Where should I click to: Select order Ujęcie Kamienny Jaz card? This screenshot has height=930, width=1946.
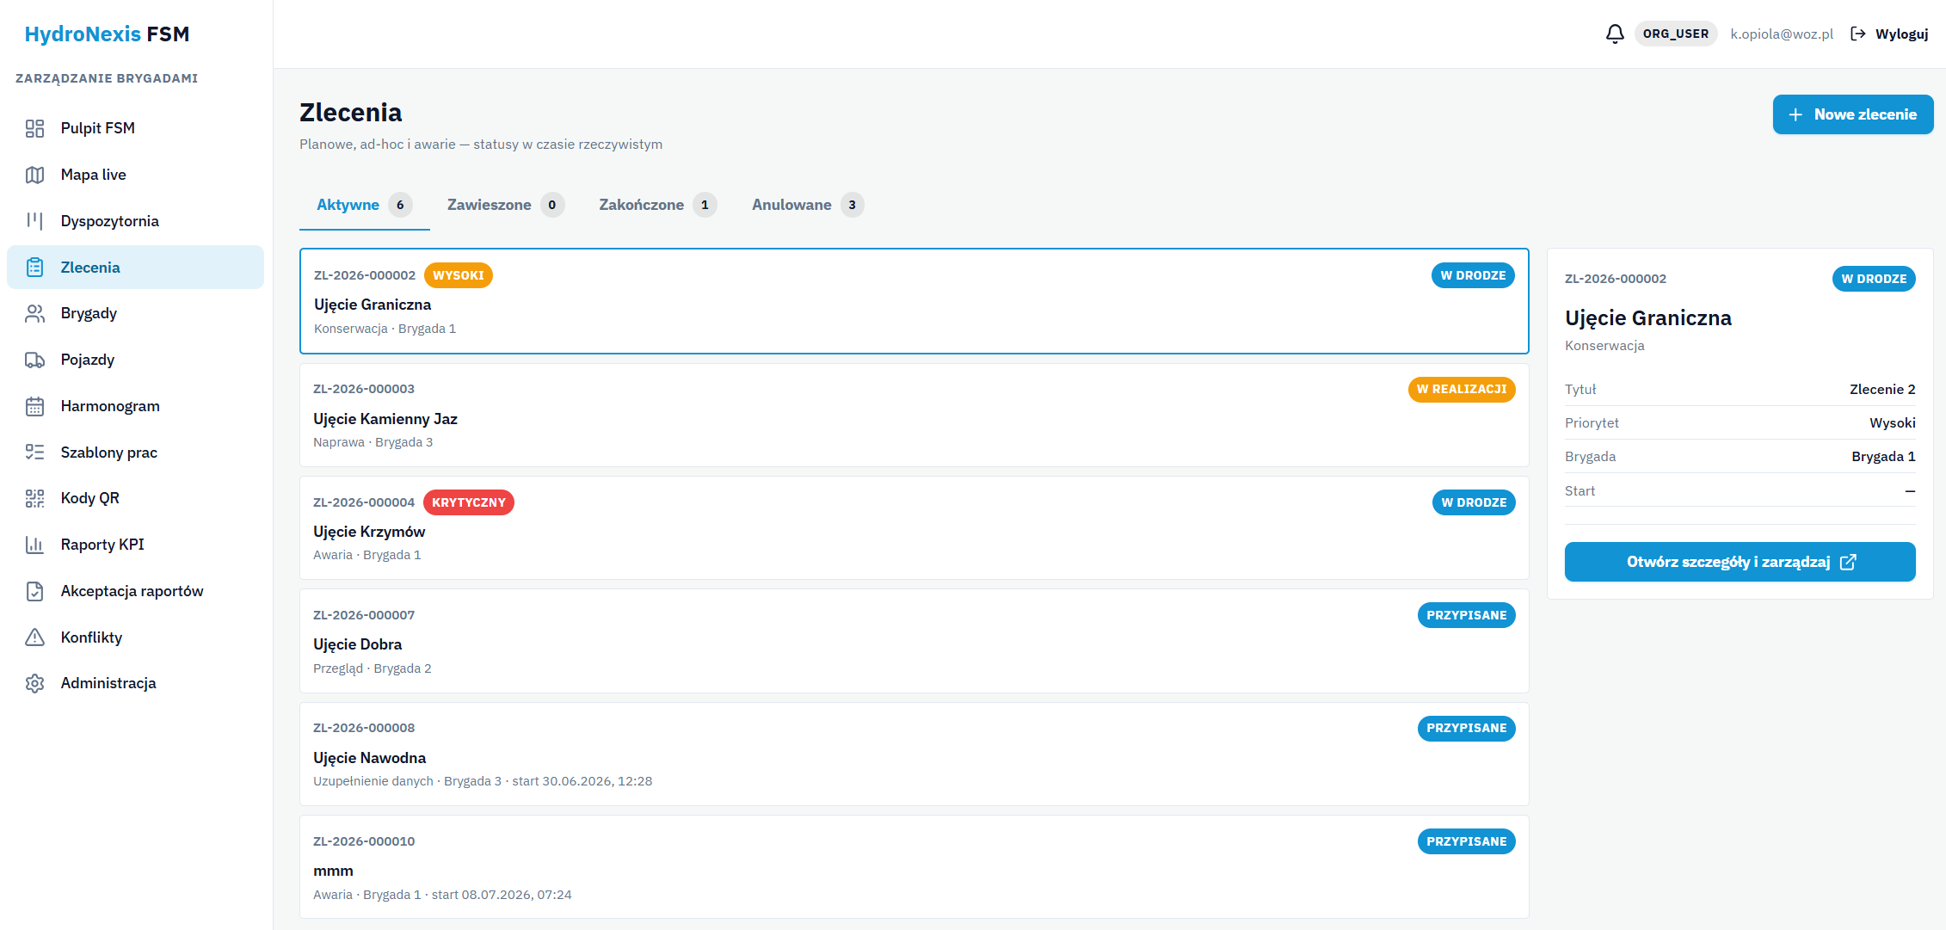pyautogui.click(x=914, y=415)
